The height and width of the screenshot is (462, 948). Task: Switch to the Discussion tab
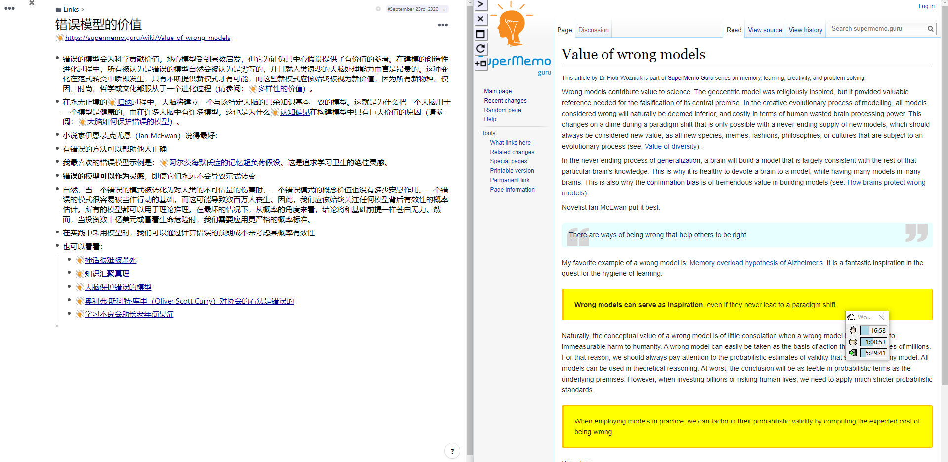(x=593, y=30)
